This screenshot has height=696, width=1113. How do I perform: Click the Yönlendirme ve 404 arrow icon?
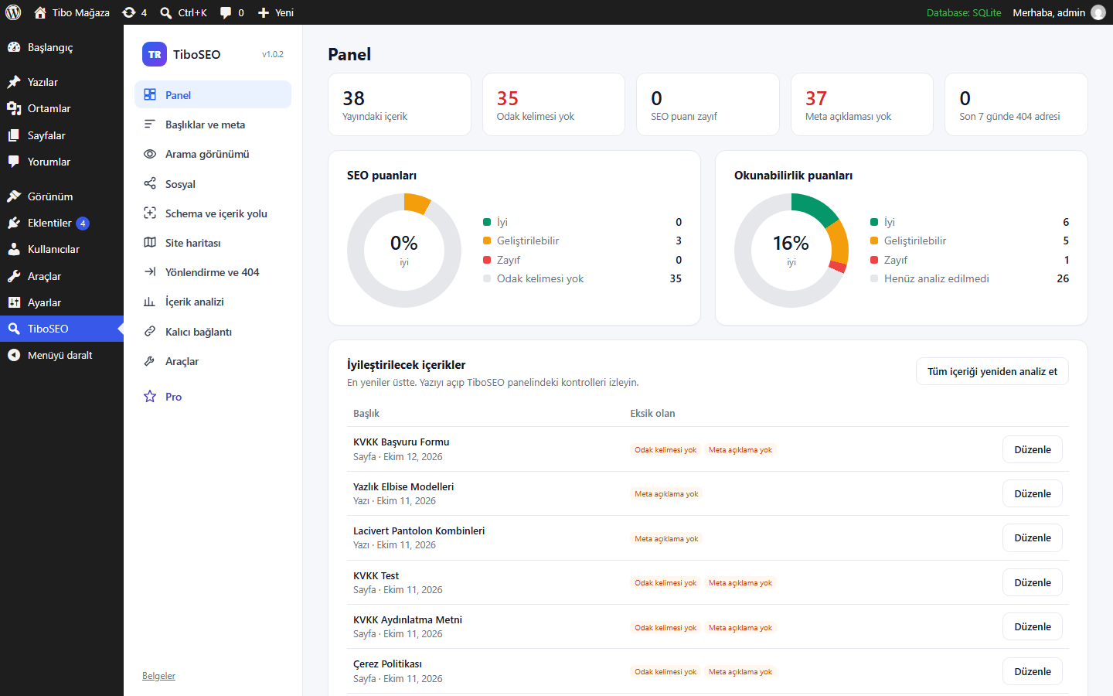(150, 272)
